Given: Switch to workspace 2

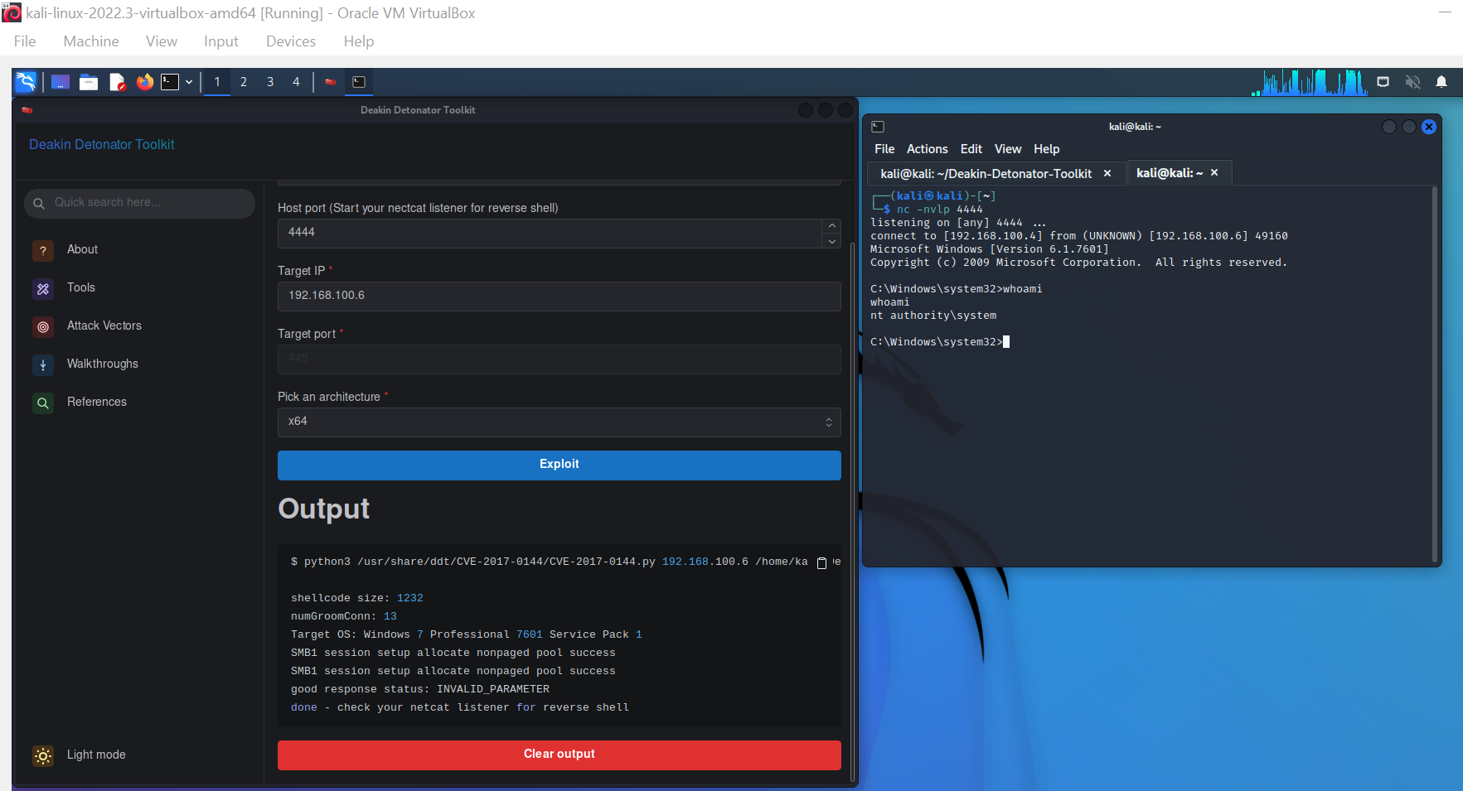Looking at the screenshot, I should (244, 82).
